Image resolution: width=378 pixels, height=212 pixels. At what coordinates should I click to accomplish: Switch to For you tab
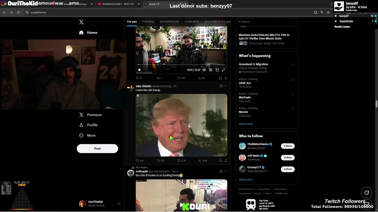click(132, 21)
